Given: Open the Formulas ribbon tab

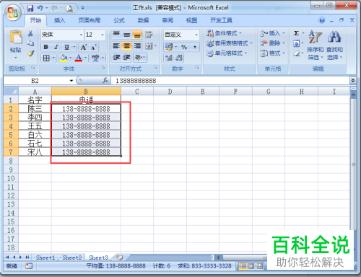Looking at the screenshot, I should 119,20.
